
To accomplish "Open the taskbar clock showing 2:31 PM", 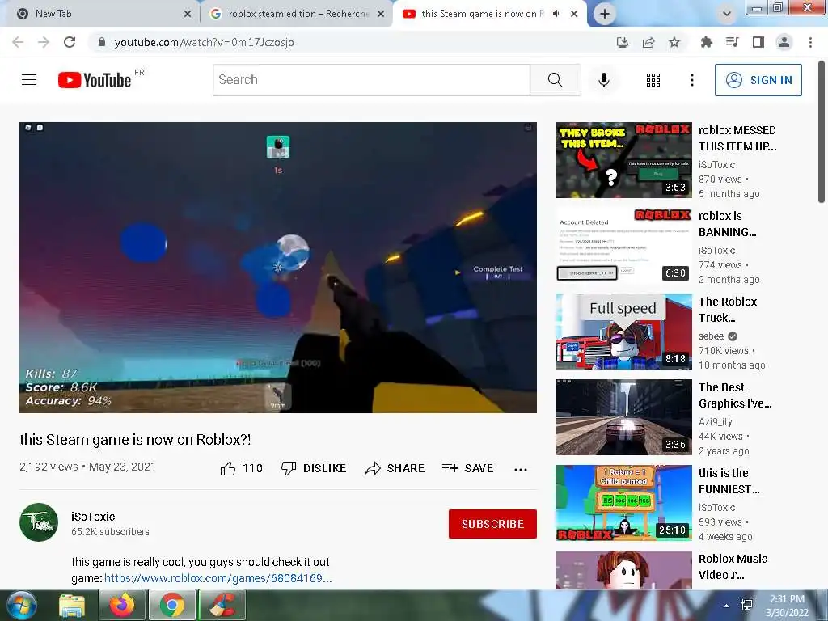I will (787, 606).
